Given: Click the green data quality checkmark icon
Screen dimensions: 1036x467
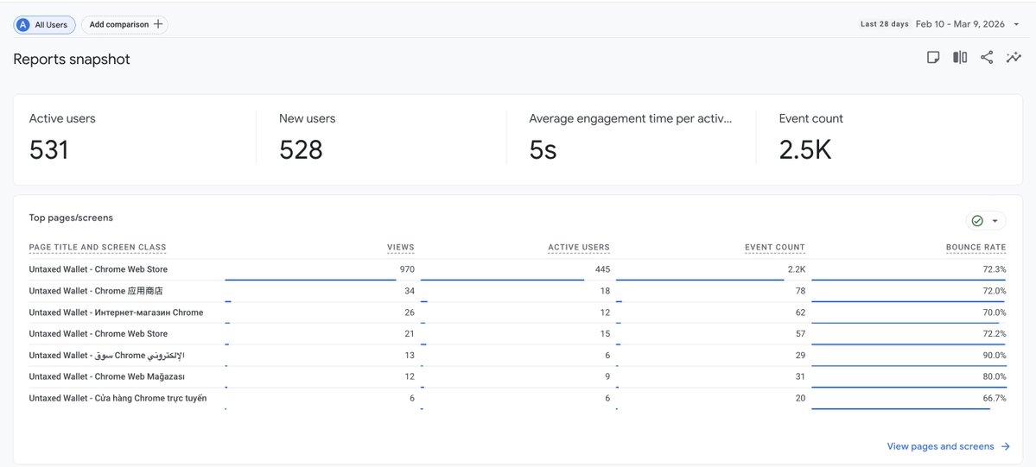Looking at the screenshot, I should point(977,221).
